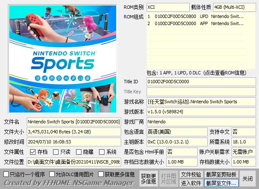Click the empty Title Key field
Viewport: 259px width, 189px height.
201,92
